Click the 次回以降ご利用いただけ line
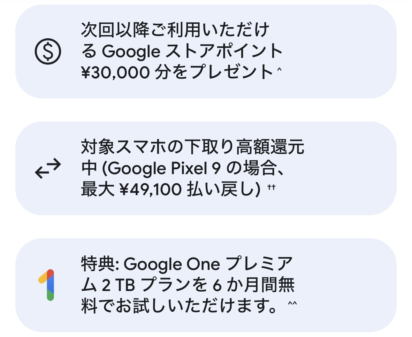The width and height of the screenshot is (412, 337). 175,30
